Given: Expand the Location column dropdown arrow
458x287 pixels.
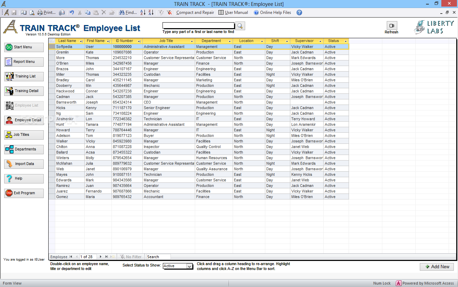Looking at the screenshot, I should [262, 41].
